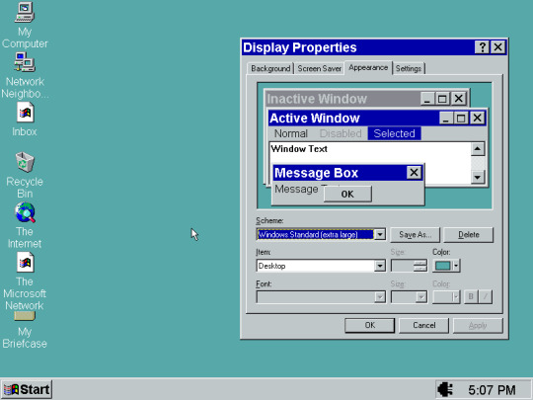The height and width of the screenshot is (400, 533).
Task: Click the Active Window title bar preview
Action: [x=353, y=119]
